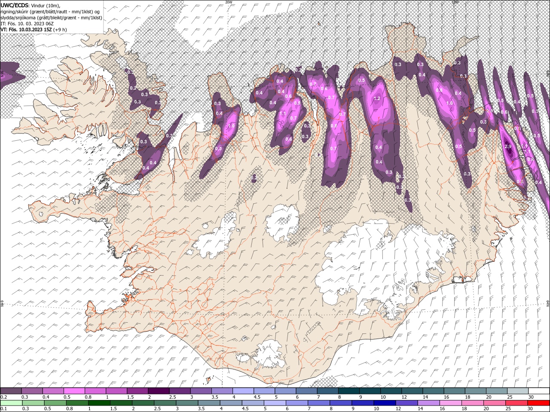
Task: Click the 'rigning/skúrir' legend description line
Action: (50, 12)
